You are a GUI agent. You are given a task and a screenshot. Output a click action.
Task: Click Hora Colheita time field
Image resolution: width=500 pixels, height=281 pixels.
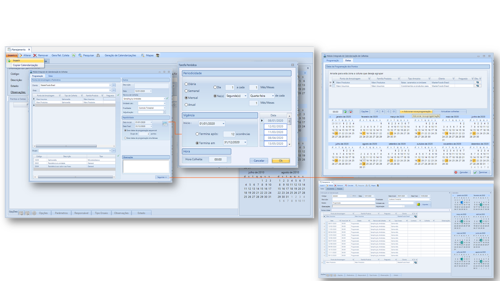(218, 159)
